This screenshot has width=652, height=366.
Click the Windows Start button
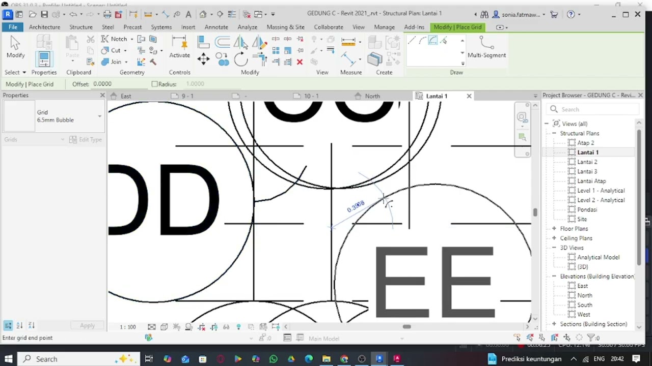tap(8, 359)
